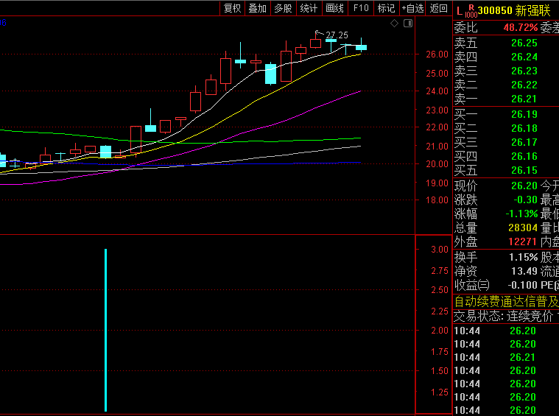
Task: Open the 自动续费通达信普及 banner link
Action: click(x=506, y=302)
